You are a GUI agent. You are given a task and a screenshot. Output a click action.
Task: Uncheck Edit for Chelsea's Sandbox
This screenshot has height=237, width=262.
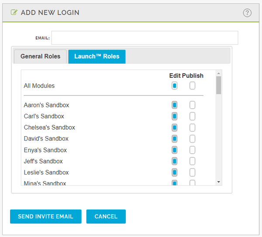point(174,127)
